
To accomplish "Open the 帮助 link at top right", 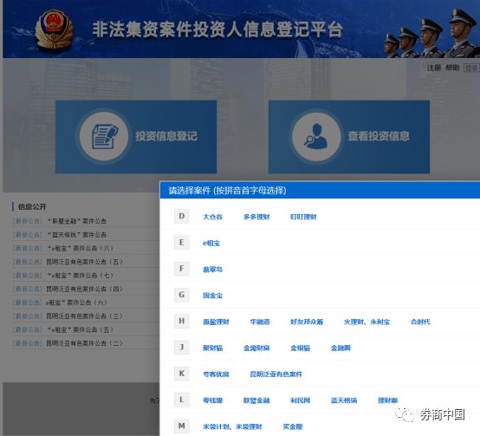I will pyautogui.click(x=452, y=68).
